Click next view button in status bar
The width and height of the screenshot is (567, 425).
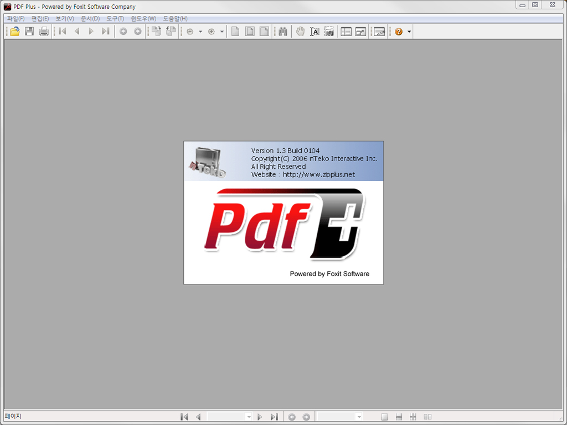[x=306, y=417]
